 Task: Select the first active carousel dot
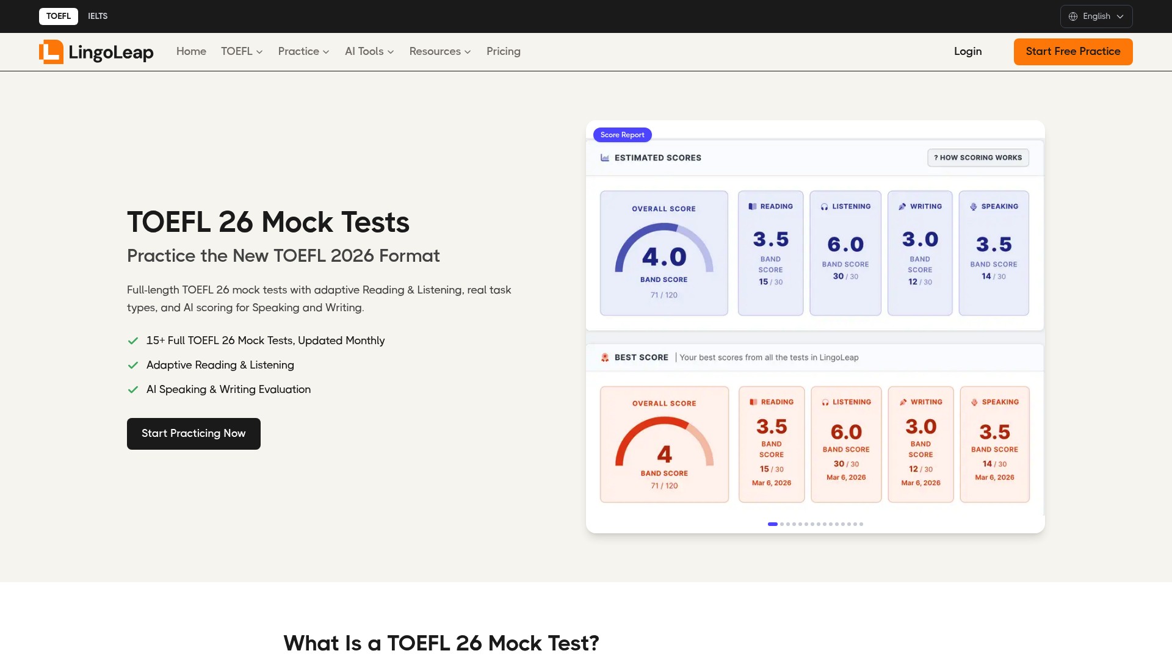pyautogui.click(x=773, y=524)
